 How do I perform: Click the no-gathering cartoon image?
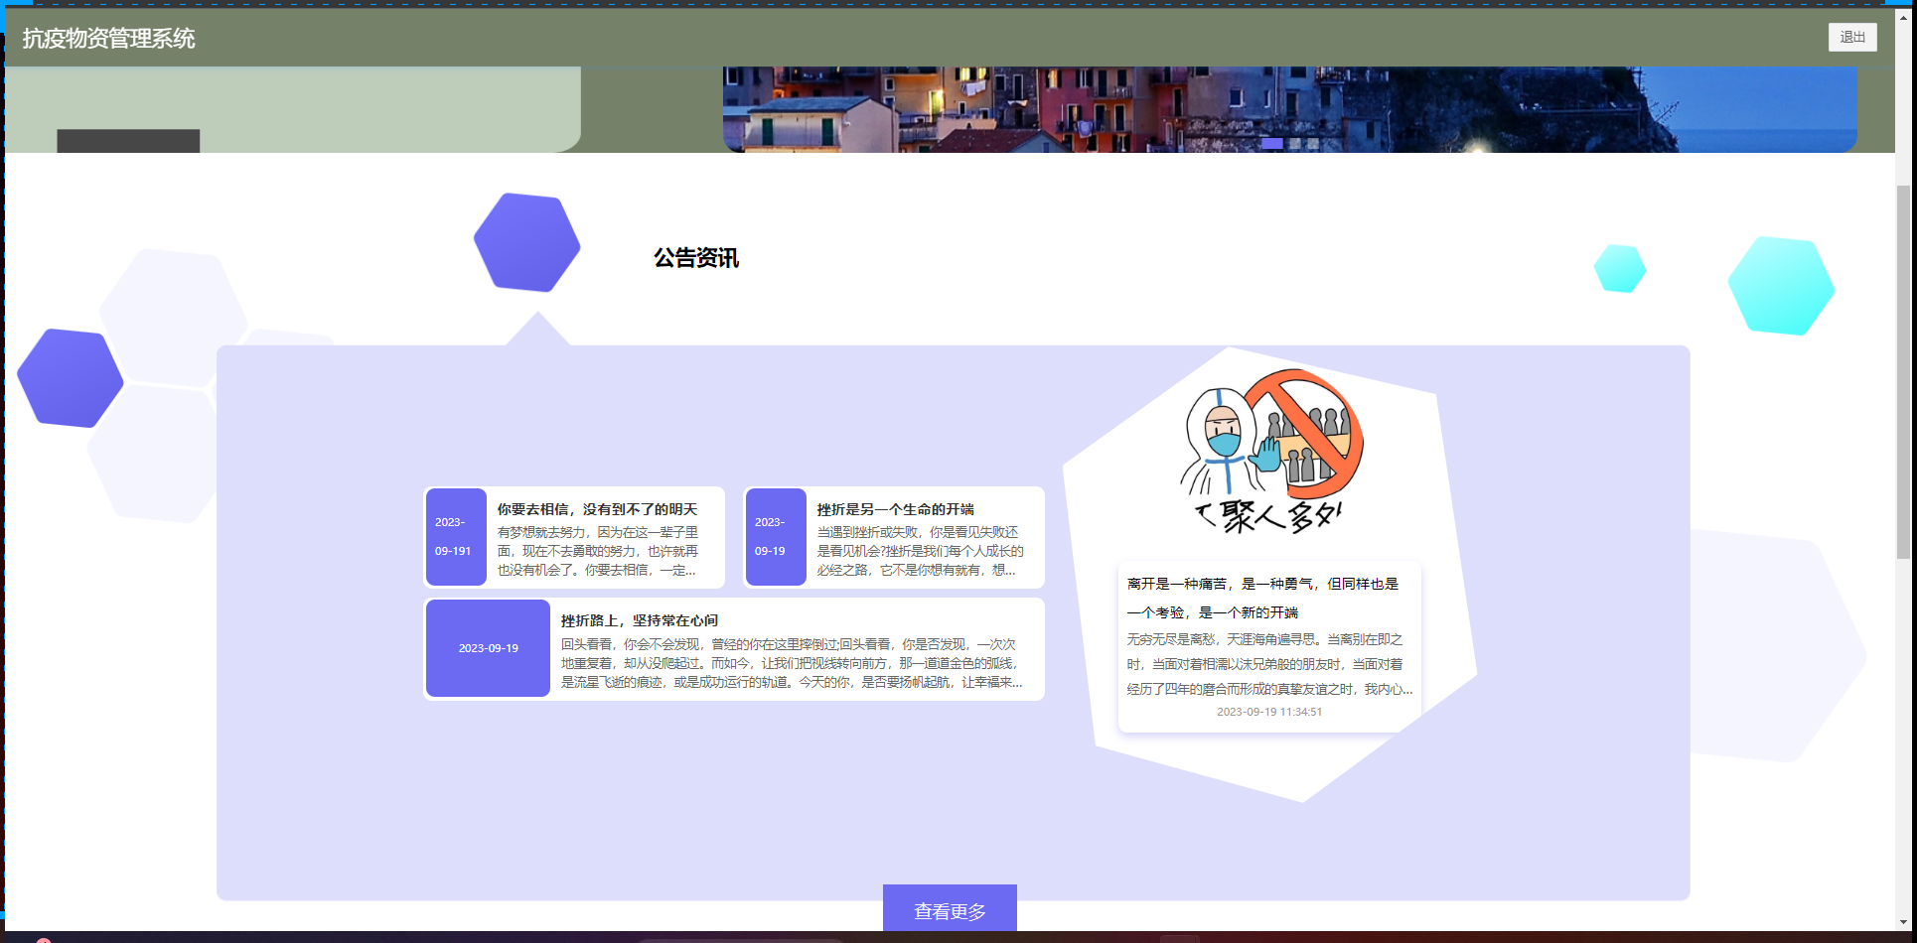point(1270,452)
